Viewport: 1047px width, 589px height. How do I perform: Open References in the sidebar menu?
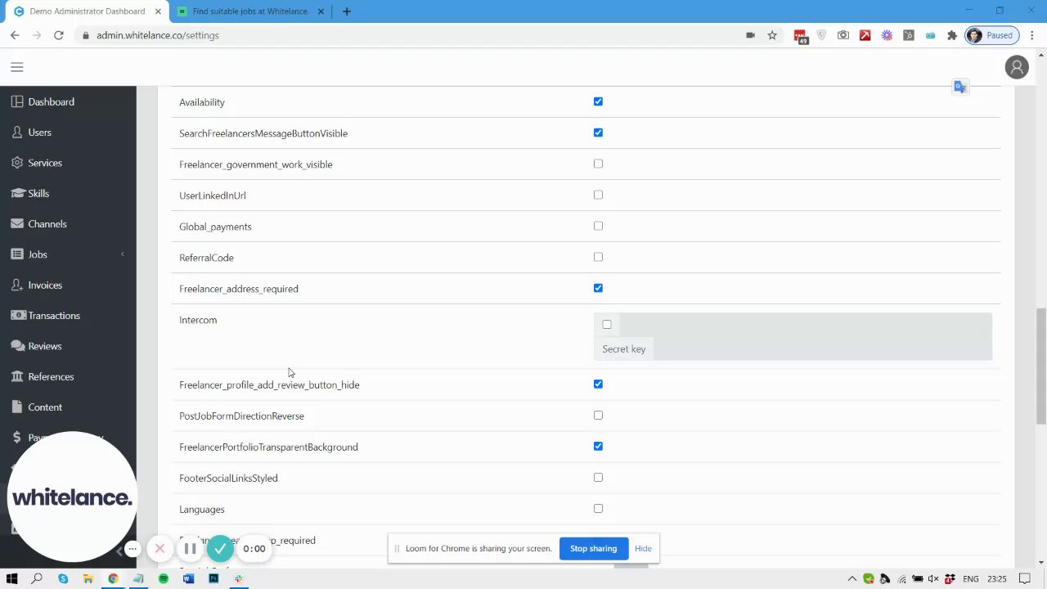51,376
